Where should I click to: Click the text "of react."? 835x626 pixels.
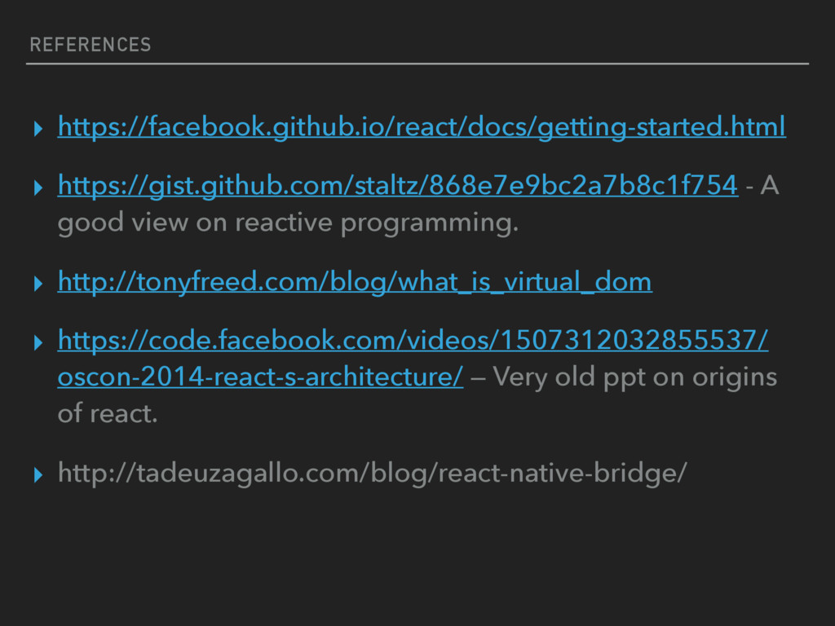tap(107, 414)
